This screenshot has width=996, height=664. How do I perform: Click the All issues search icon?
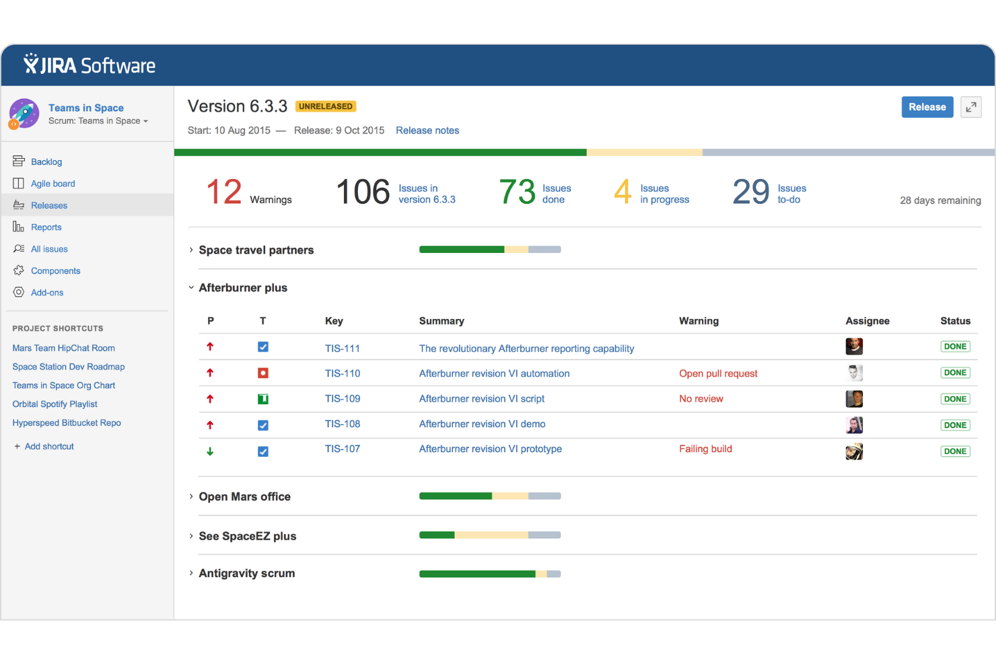(x=19, y=249)
